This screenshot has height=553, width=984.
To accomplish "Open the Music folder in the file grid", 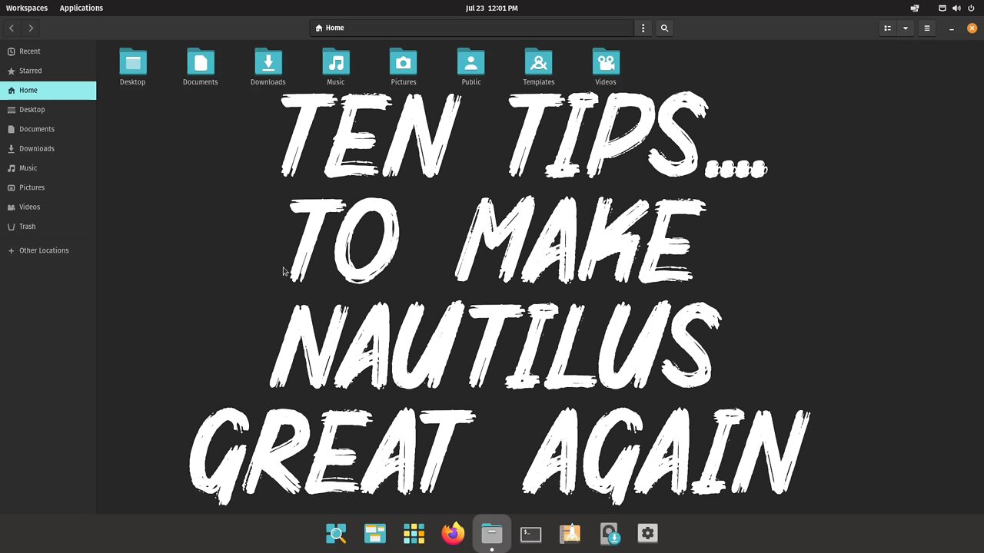I will click(335, 67).
